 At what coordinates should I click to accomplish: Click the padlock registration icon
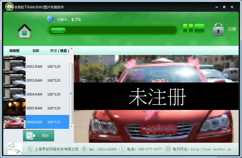click(218, 29)
